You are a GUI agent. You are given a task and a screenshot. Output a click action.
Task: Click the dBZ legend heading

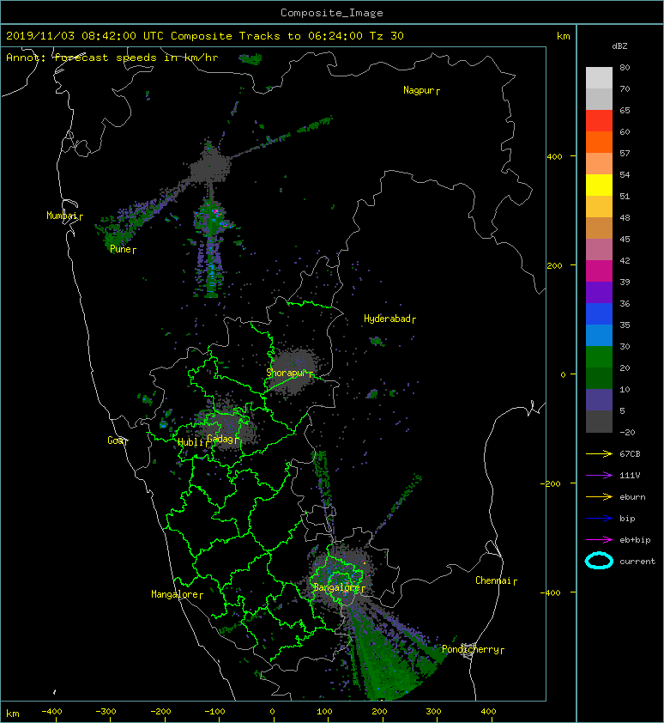[619, 46]
